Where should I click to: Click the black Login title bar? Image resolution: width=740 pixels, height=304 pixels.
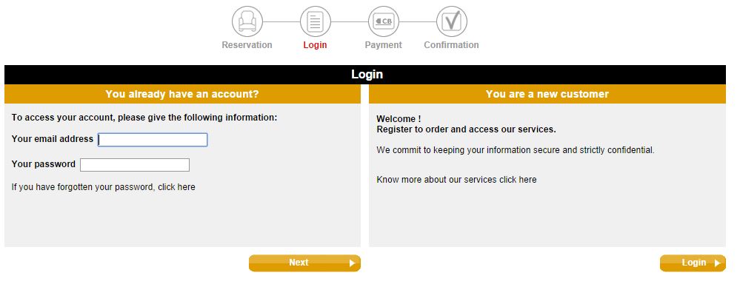364,75
